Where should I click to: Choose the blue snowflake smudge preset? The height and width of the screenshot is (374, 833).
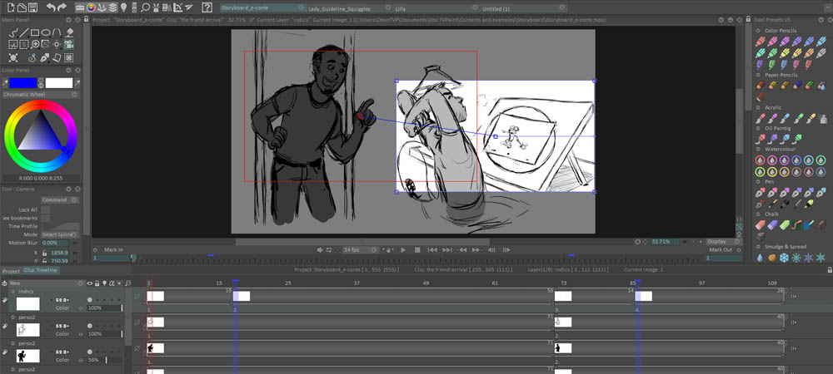pos(784,258)
